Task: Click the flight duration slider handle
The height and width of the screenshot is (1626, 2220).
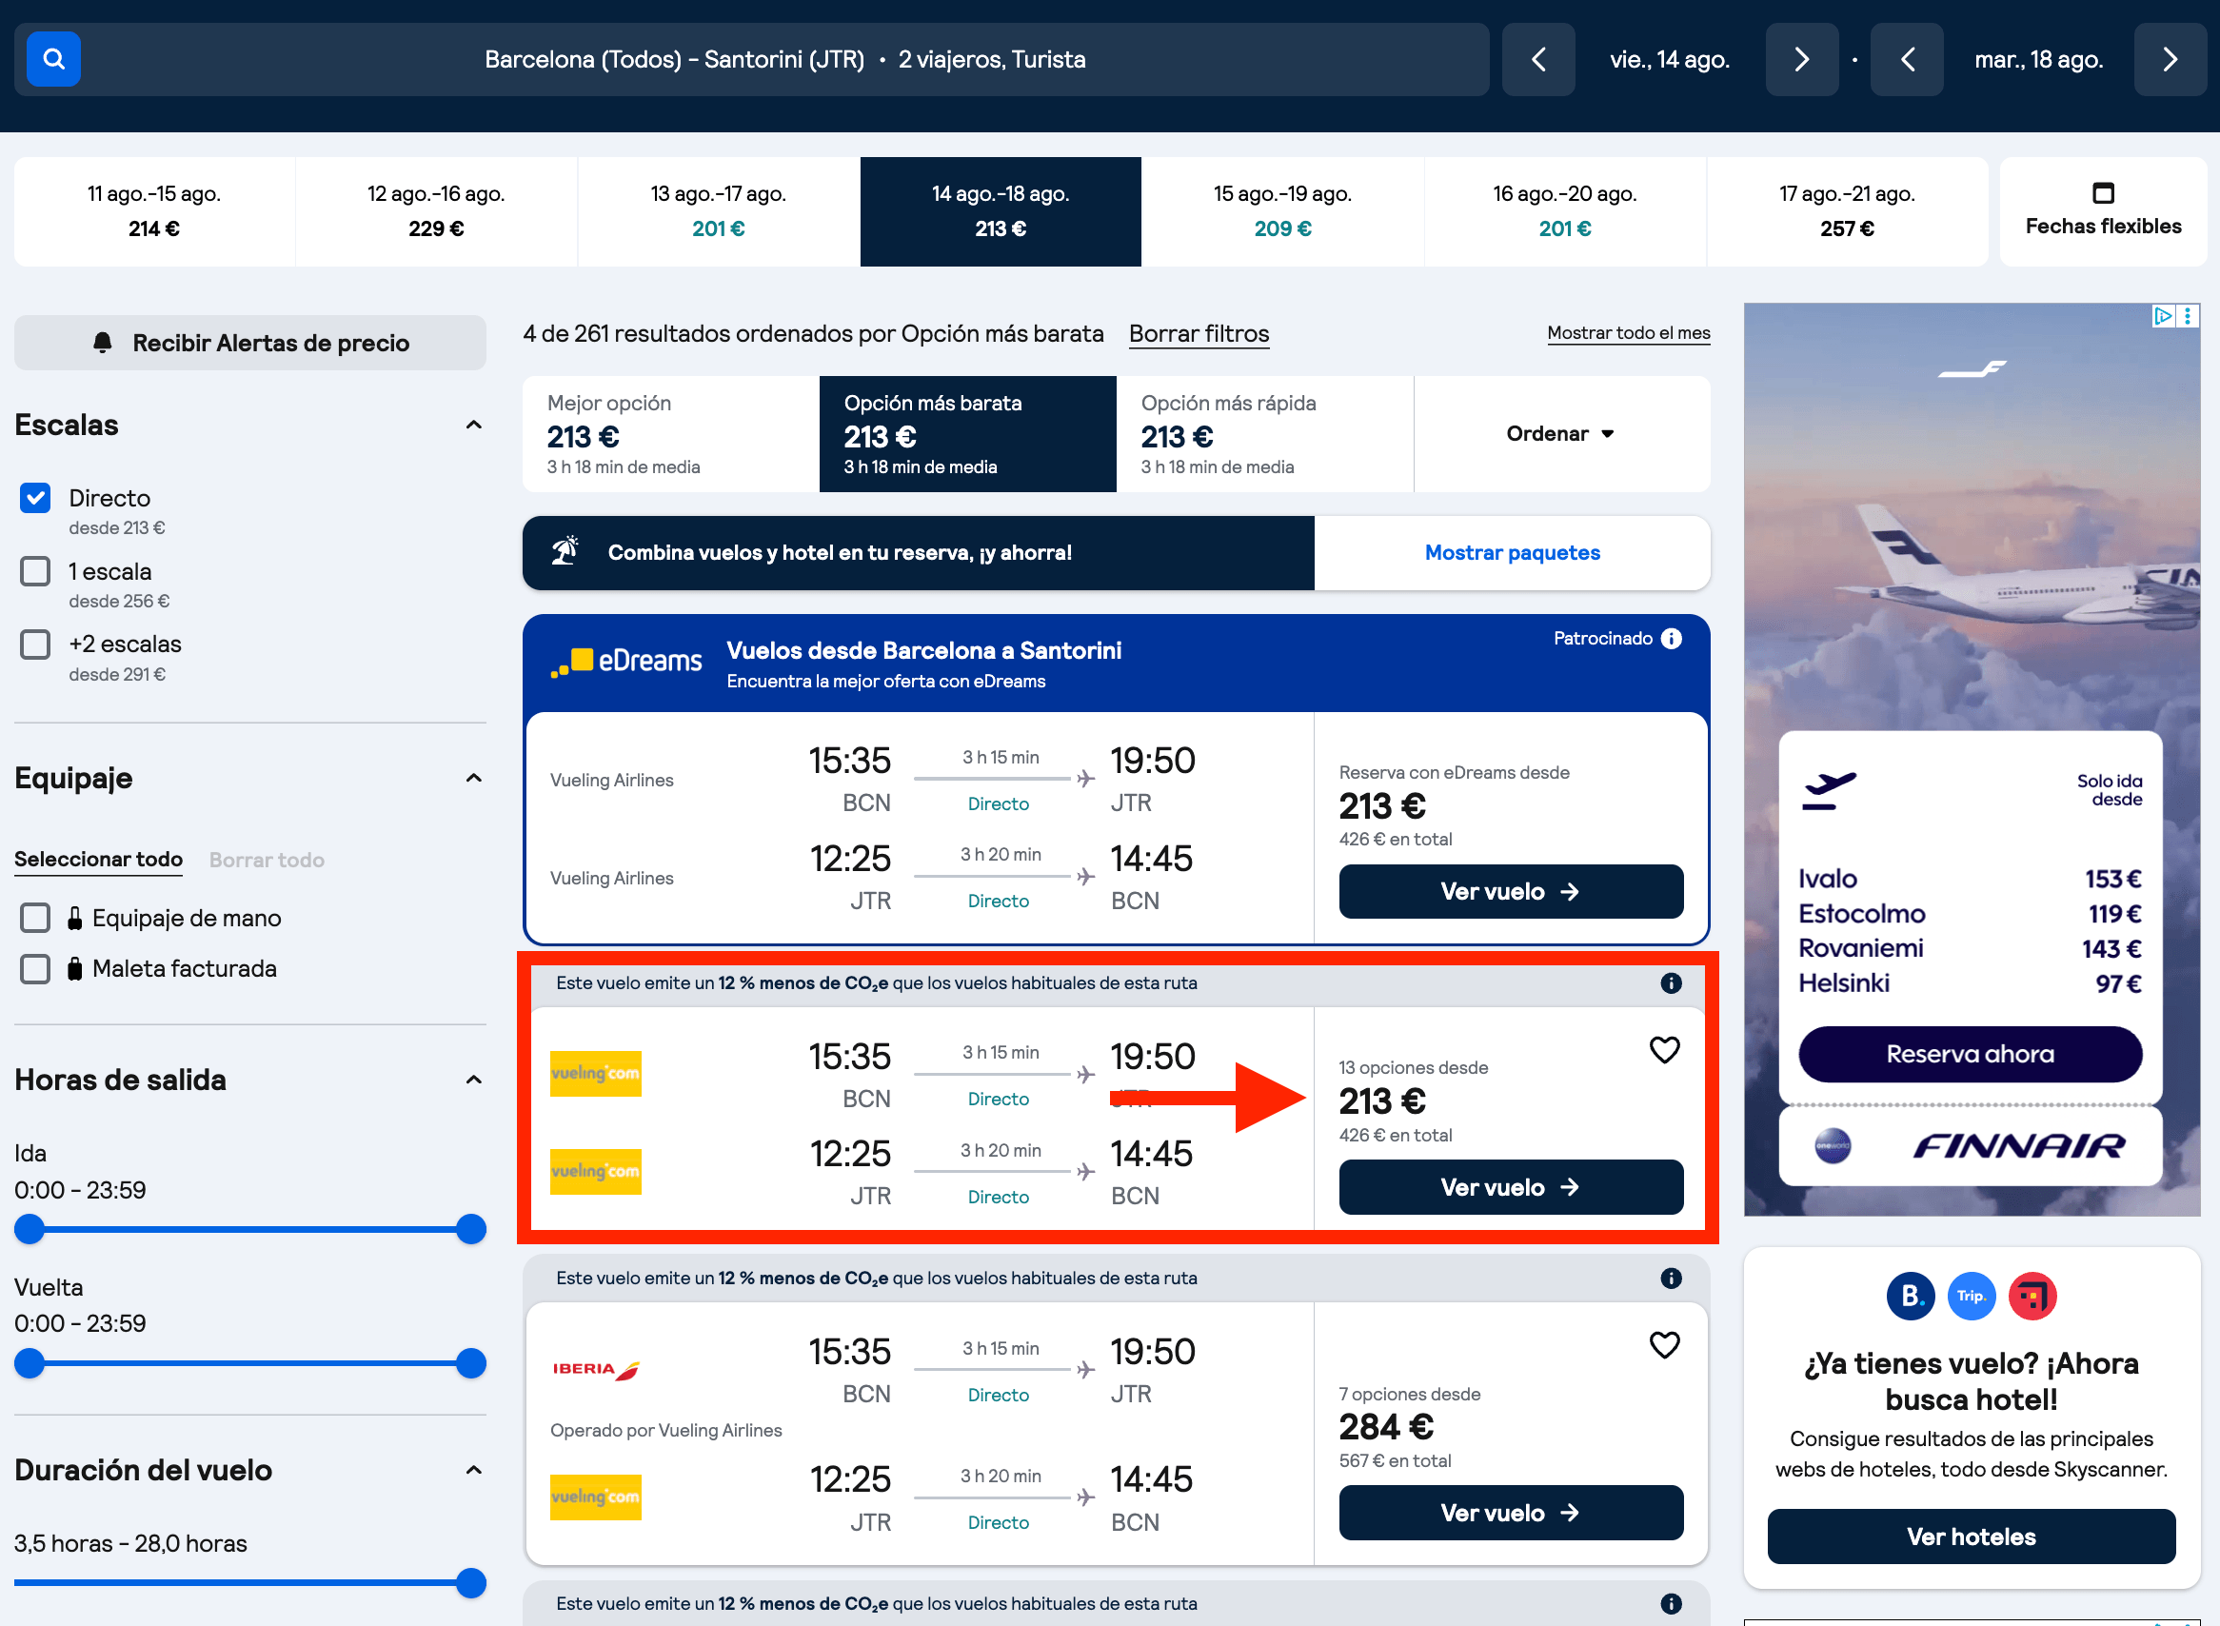Action: coord(471,1583)
